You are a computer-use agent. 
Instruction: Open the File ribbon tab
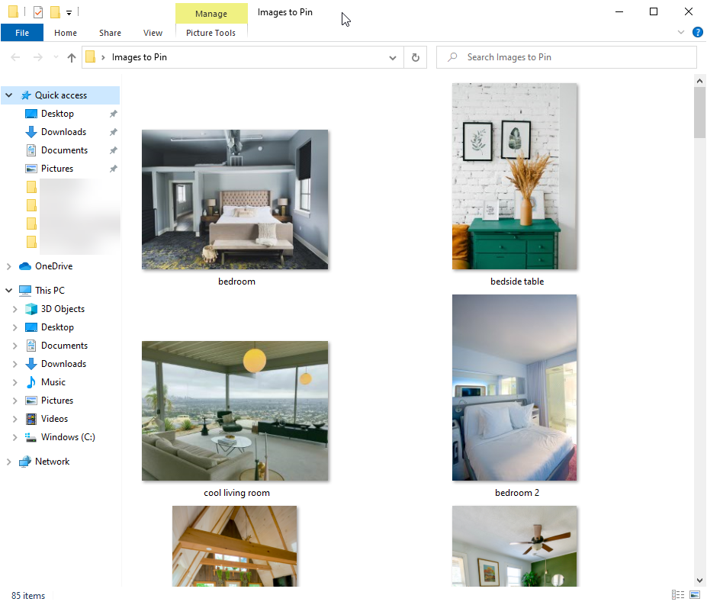pyautogui.click(x=22, y=33)
